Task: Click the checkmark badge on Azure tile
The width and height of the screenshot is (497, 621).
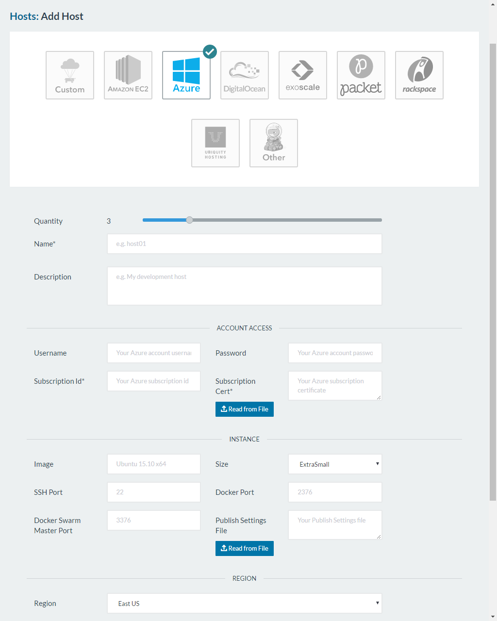Action: point(210,51)
